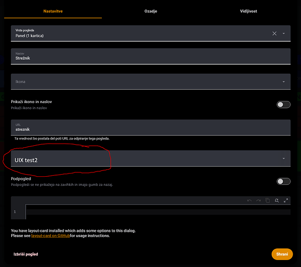301x267 pixels.
Task: Switch to the Vidljivost tab
Action: [248, 11]
